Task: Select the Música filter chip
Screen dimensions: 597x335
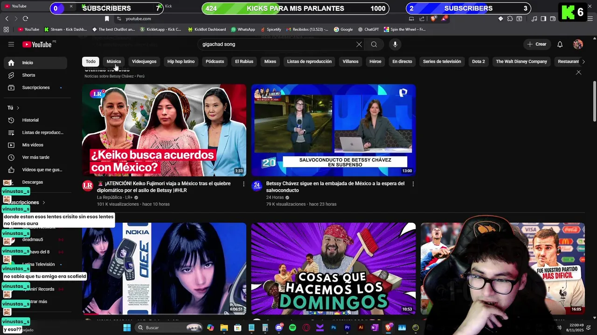Action: coord(114,61)
